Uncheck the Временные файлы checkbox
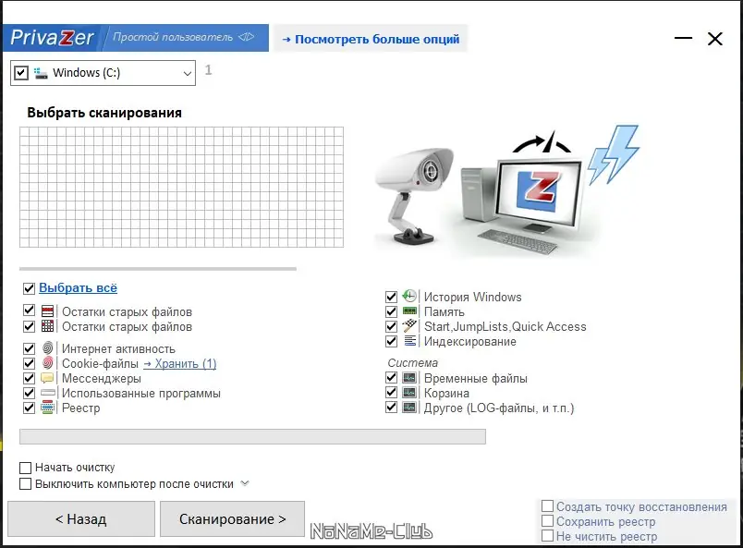This screenshot has width=743, height=548. [x=391, y=378]
